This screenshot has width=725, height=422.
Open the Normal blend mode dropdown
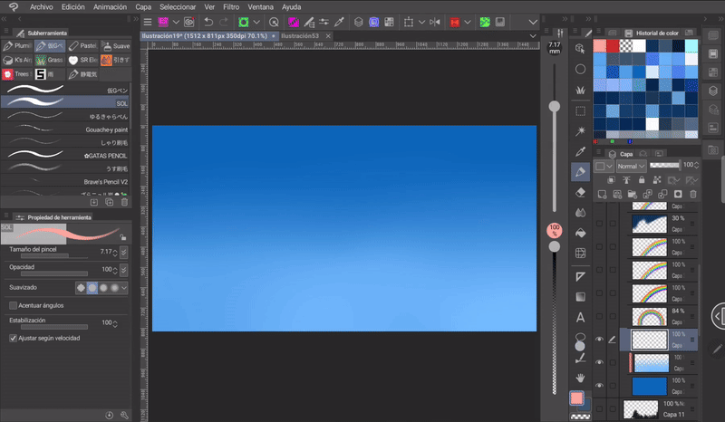click(x=632, y=167)
